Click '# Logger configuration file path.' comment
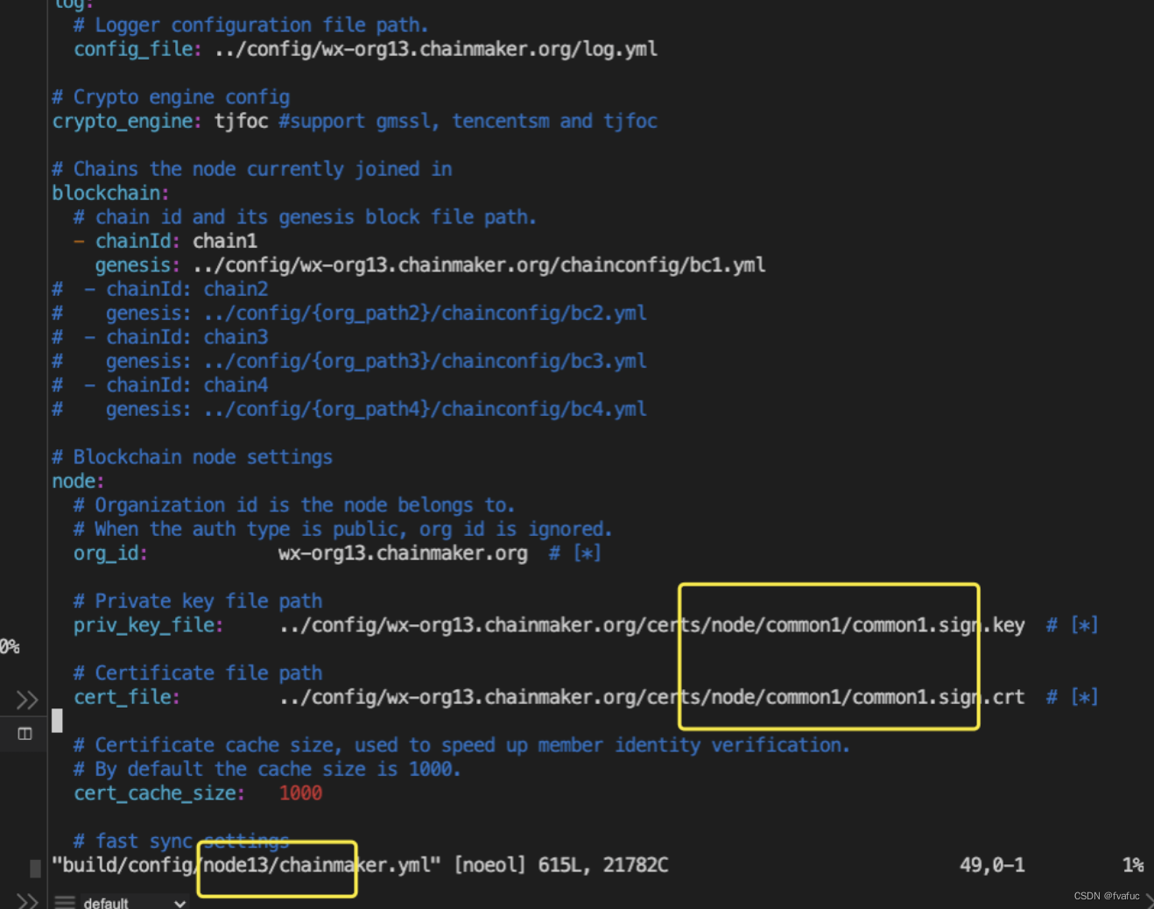Image resolution: width=1154 pixels, height=909 pixels. tap(251, 25)
